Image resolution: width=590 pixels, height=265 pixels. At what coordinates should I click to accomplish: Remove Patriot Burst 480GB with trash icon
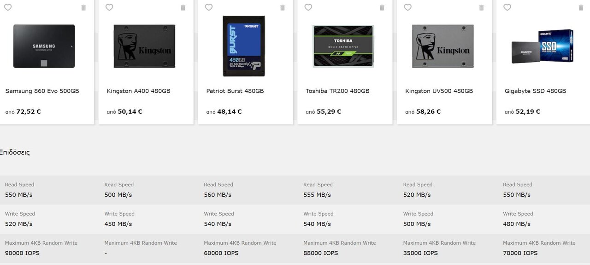tap(283, 8)
